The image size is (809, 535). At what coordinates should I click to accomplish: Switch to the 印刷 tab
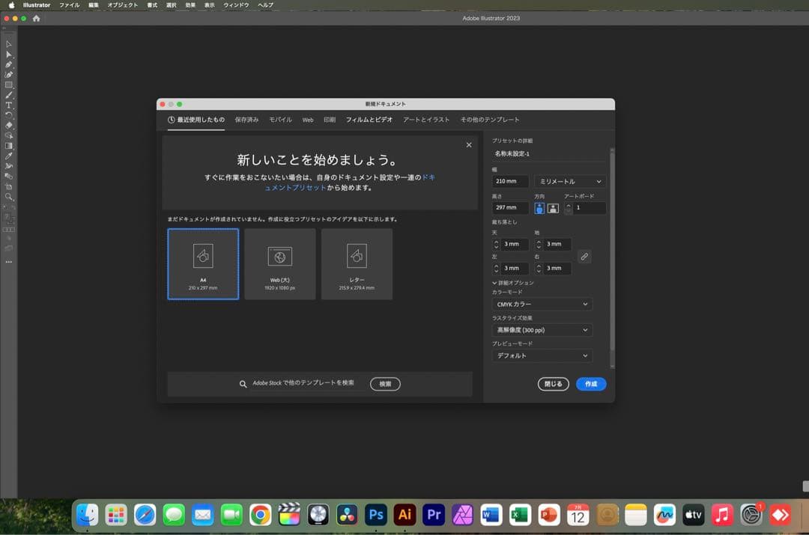(330, 119)
